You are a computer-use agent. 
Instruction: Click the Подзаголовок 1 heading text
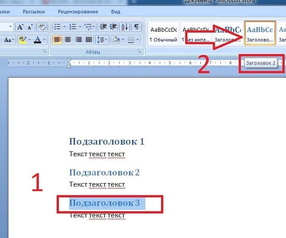[x=107, y=142]
